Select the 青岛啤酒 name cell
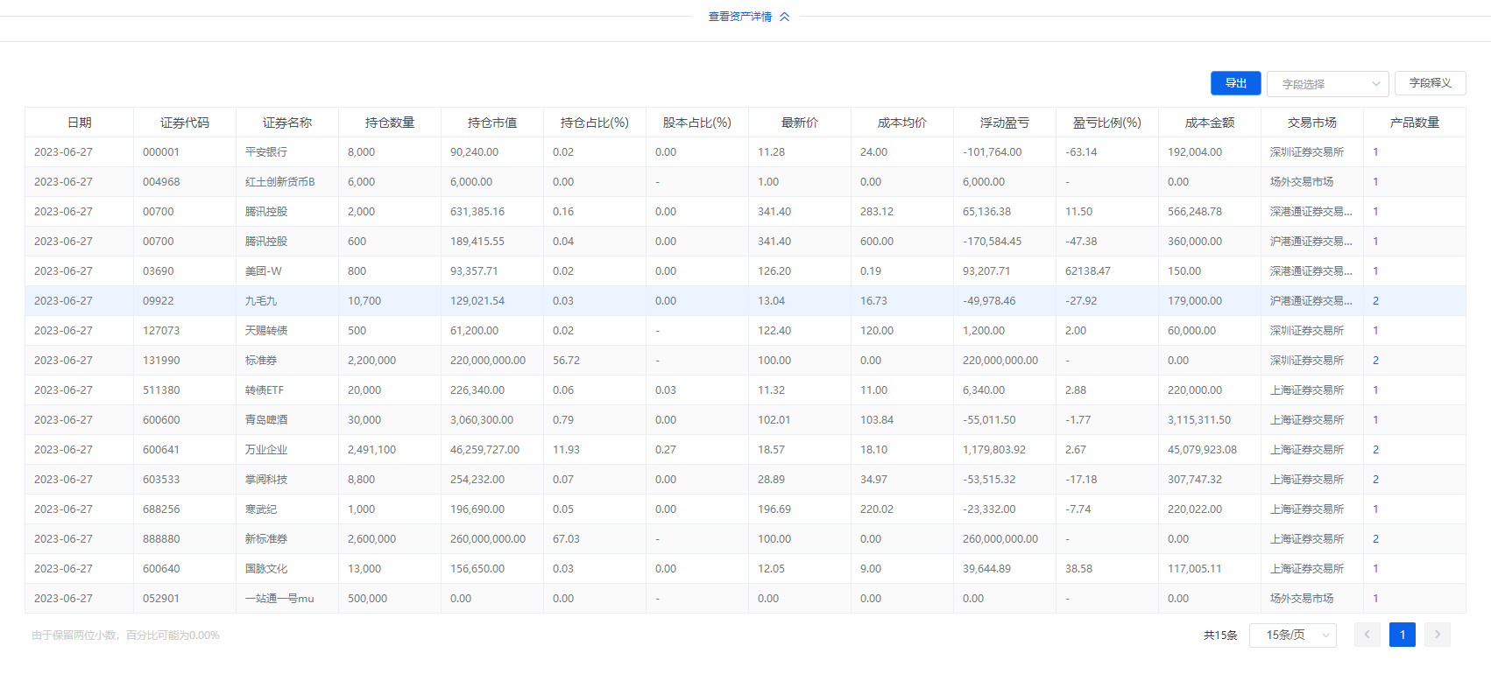1491x681 pixels. pyautogui.click(x=287, y=420)
